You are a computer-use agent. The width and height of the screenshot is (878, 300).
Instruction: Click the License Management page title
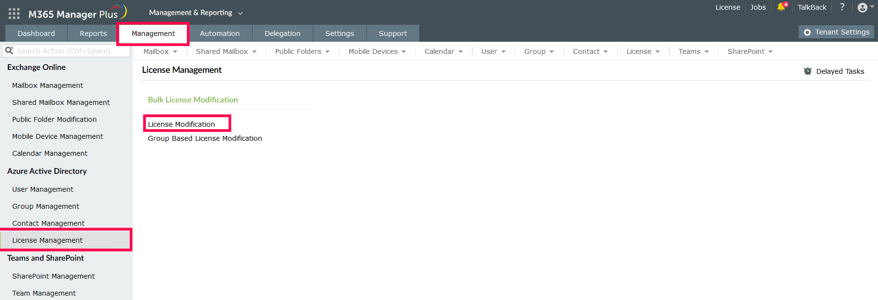pos(181,70)
